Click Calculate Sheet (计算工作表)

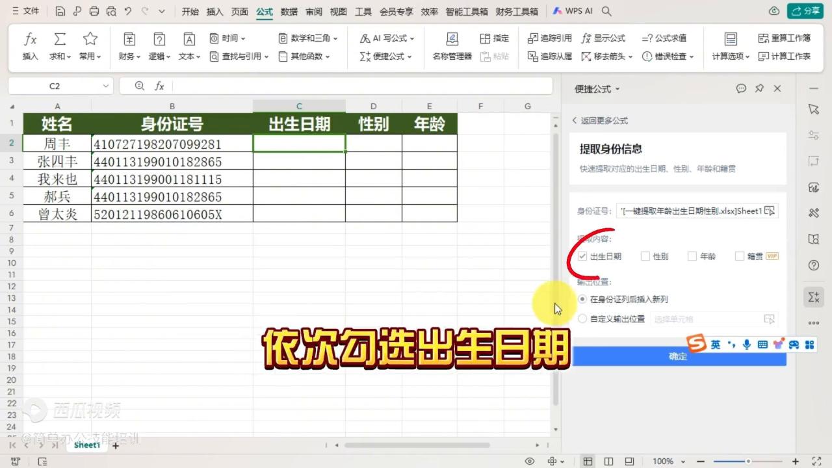coord(785,57)
